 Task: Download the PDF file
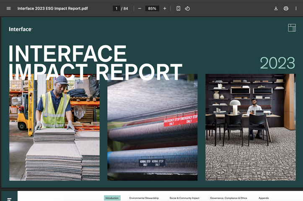[276, 8]
